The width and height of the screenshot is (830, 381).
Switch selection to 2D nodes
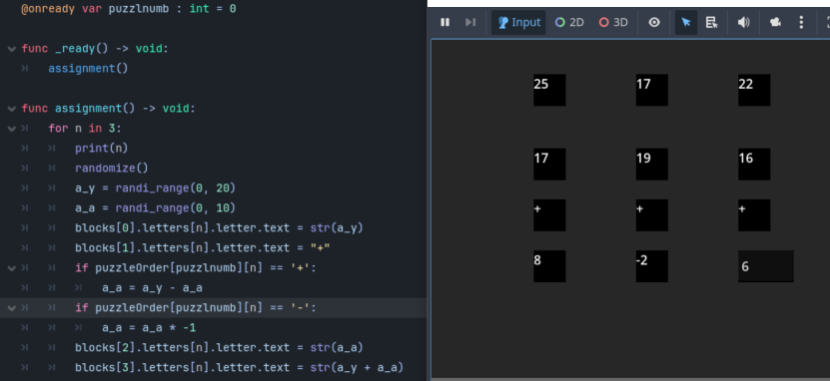pyautogui.click(x=569, y=22)
